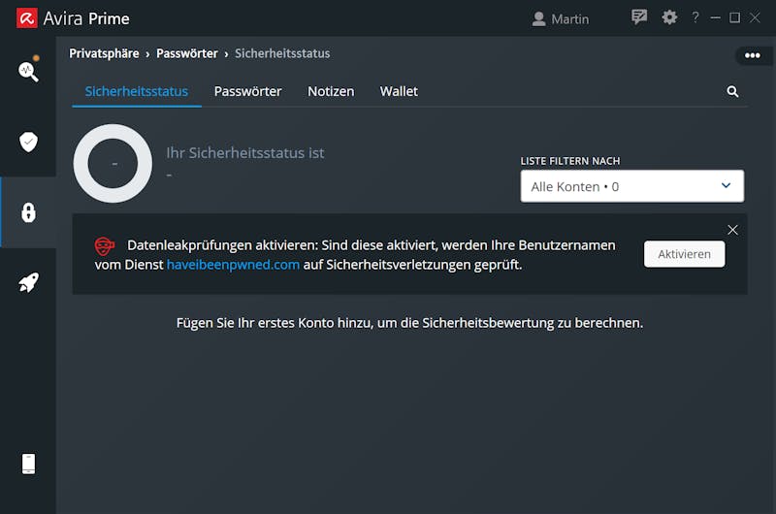Viewport: 776px width, 514px height.
Task: Open the feedback chat icon
Action: click(639, 17)
